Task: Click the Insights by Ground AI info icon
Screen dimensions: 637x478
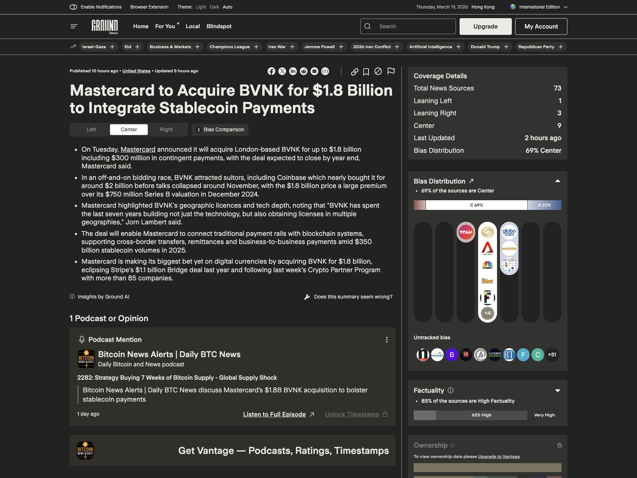Action: pos(72,296)
